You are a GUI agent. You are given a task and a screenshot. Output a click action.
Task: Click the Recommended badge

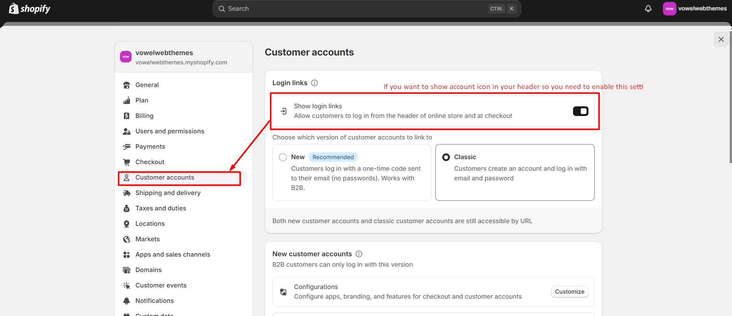(x=333, y=157)
